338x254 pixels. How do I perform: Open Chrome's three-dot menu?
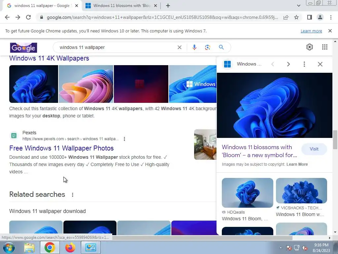point(331,17)
